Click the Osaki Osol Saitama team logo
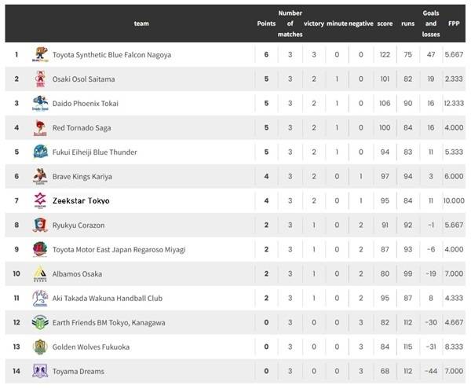This screenshot has height=389, width=471. coord(40,79)
